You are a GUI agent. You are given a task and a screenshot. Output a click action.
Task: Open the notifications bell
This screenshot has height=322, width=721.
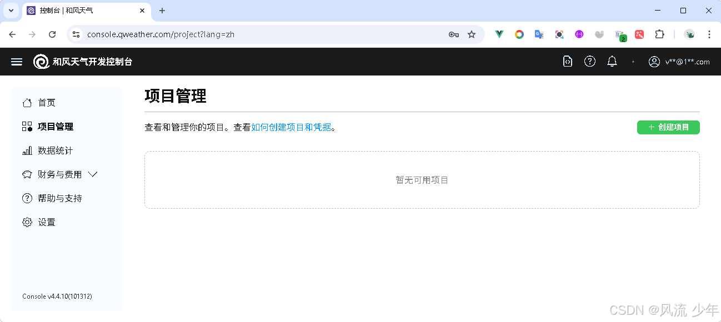612,62
